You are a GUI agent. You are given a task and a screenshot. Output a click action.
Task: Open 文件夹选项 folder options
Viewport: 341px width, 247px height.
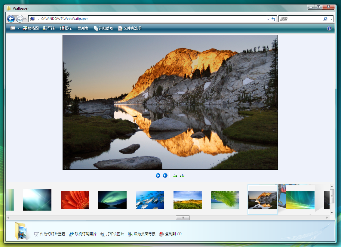click(x=130, y=28)
